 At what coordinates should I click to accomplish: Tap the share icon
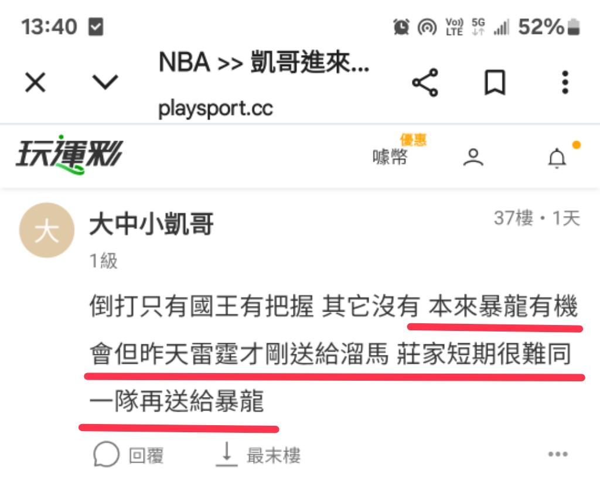click(x=425, y=82)
